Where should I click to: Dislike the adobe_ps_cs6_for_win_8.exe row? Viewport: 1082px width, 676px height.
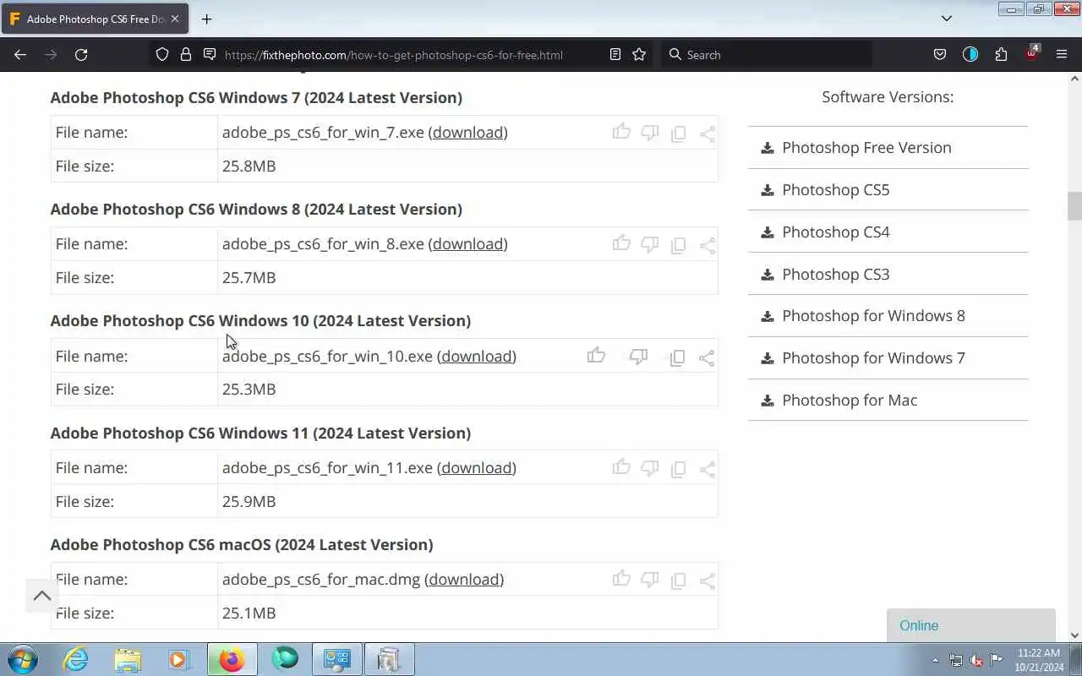pos(649,244)
